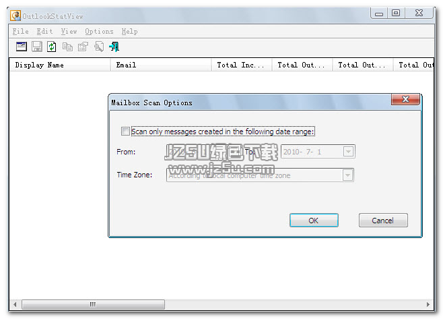Open the Mailbox Scan Options toolbar icon

coord(22,47)
